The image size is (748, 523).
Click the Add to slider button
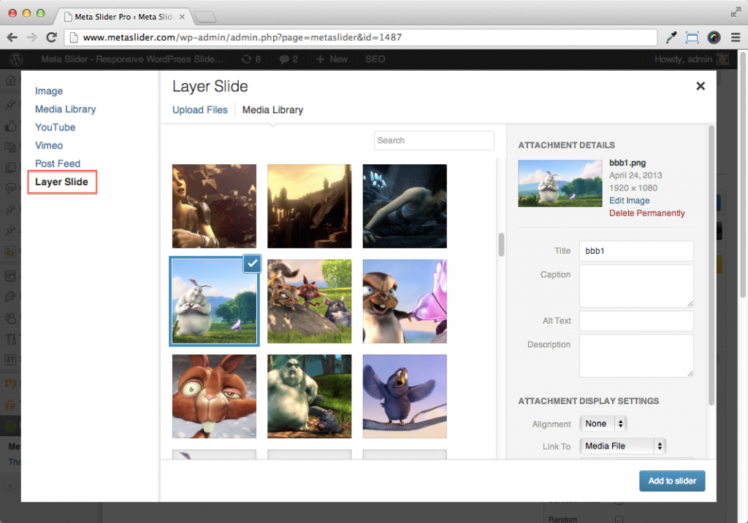[671, 481]
